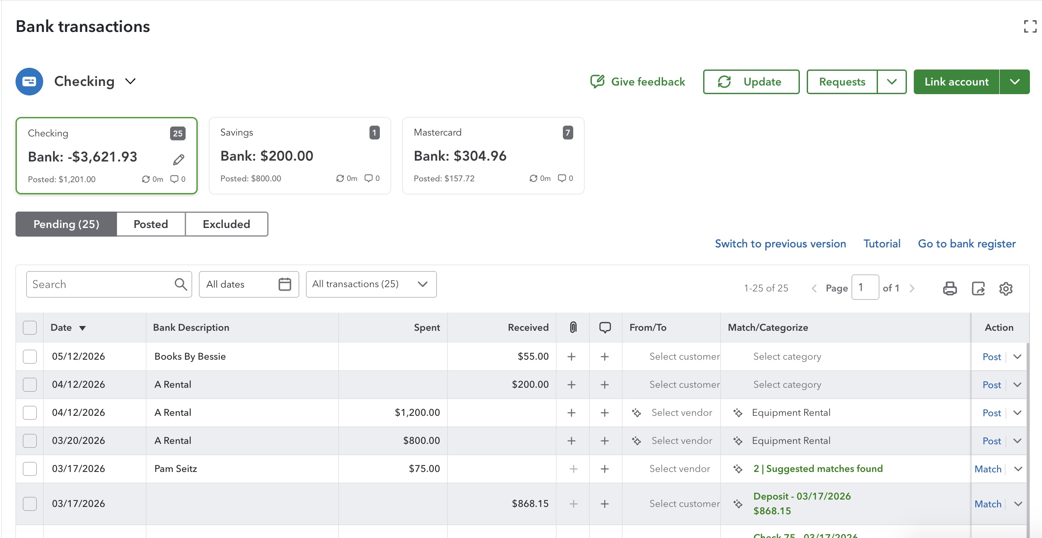Switch to the Posted tab
The width and height of the screenshot is (1042, 538).
[x=151, y=224]
